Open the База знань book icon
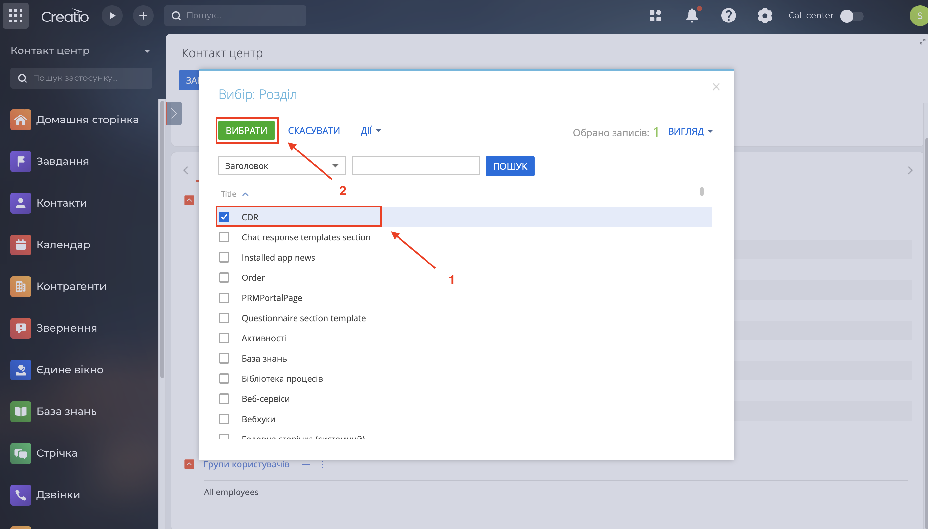The width and height of the screenshot is (928, 529). pos(21,412)
